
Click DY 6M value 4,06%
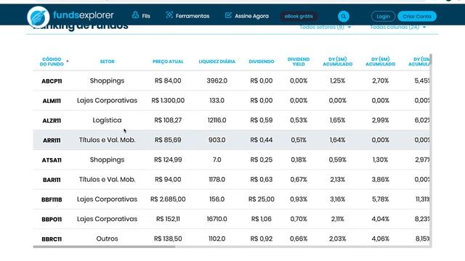[x=380, y=239]
